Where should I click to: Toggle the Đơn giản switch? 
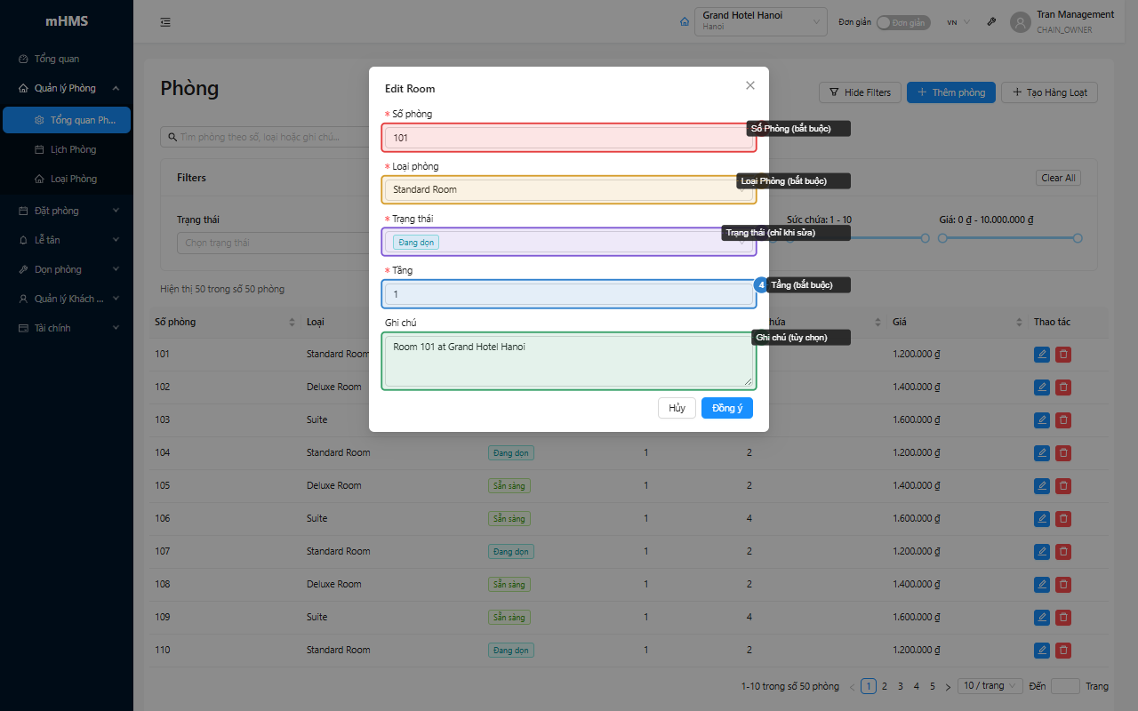903,22
